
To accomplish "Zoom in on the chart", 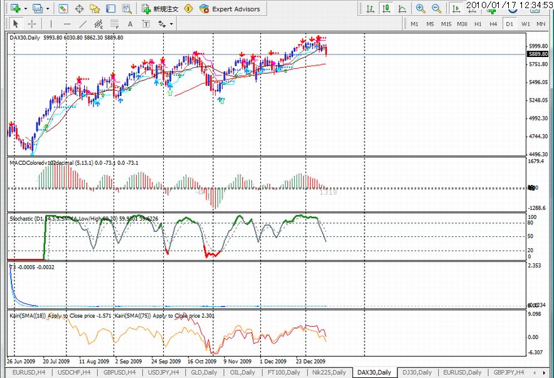I will pyautogui.click(x=420, y=9).
